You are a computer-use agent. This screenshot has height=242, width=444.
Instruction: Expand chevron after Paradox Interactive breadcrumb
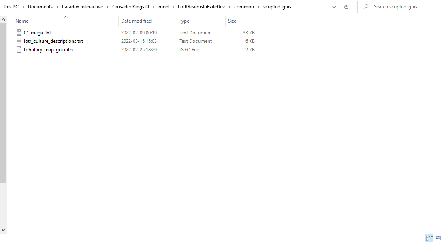(x=108, y=7)
